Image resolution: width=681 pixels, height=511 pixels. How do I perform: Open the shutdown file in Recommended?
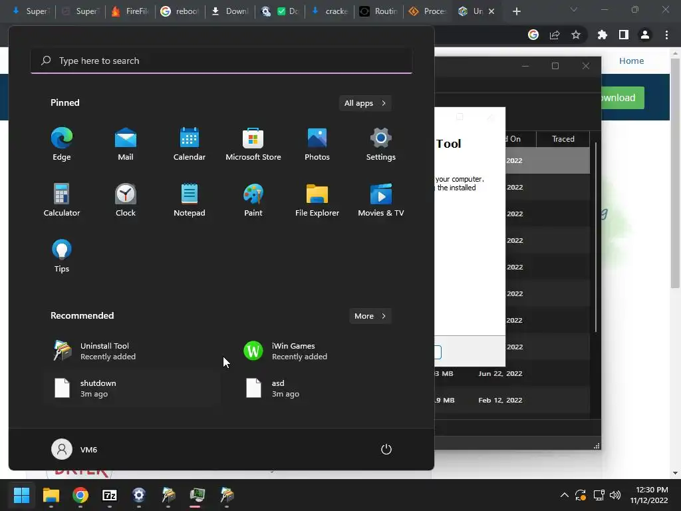tap(132, 389)
